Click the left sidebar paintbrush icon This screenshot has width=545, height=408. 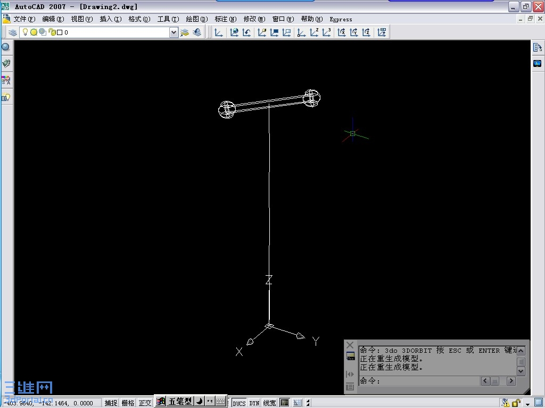(x=6, y=64)
